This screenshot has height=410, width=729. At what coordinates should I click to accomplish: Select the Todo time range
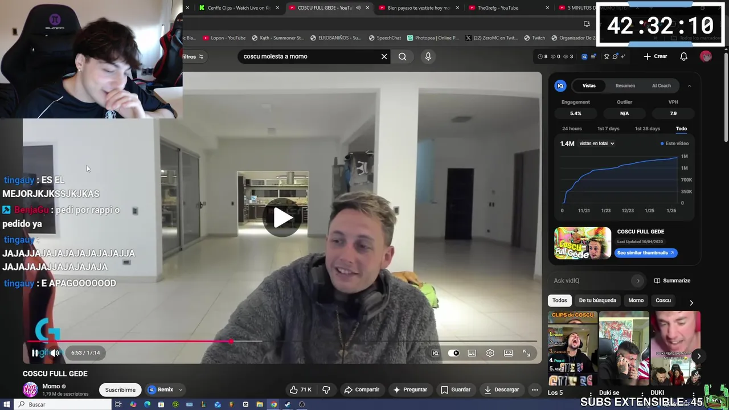pos(681,129)
